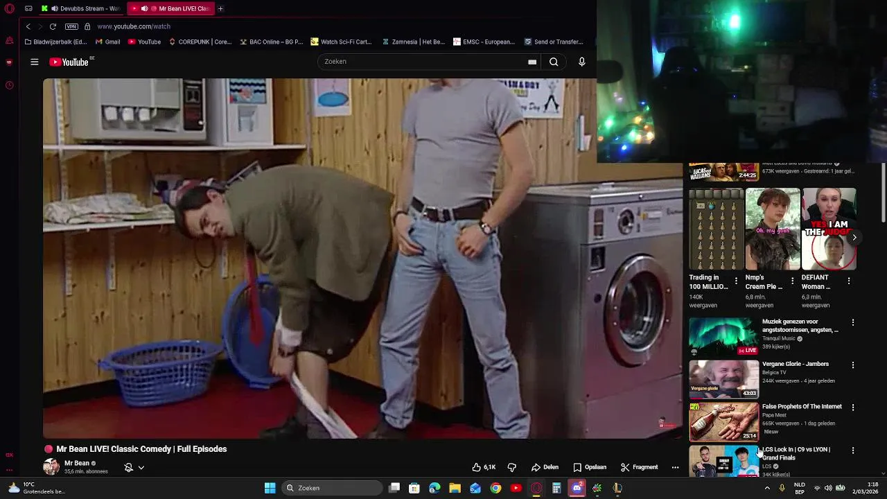Open the Windows Start menu
This screenshot has width=887, height=499.
pos(270,488)
